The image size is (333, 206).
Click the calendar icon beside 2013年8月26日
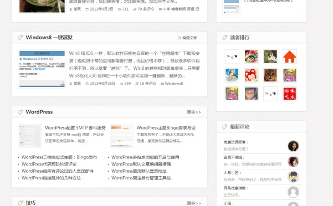[x=87, y=84]
